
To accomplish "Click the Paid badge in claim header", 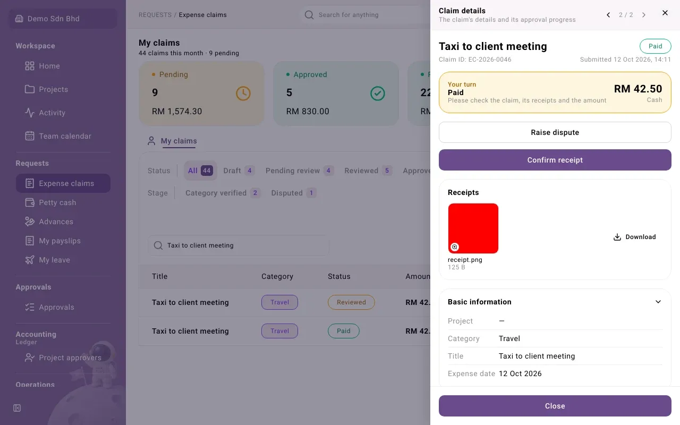I will 656,46.
